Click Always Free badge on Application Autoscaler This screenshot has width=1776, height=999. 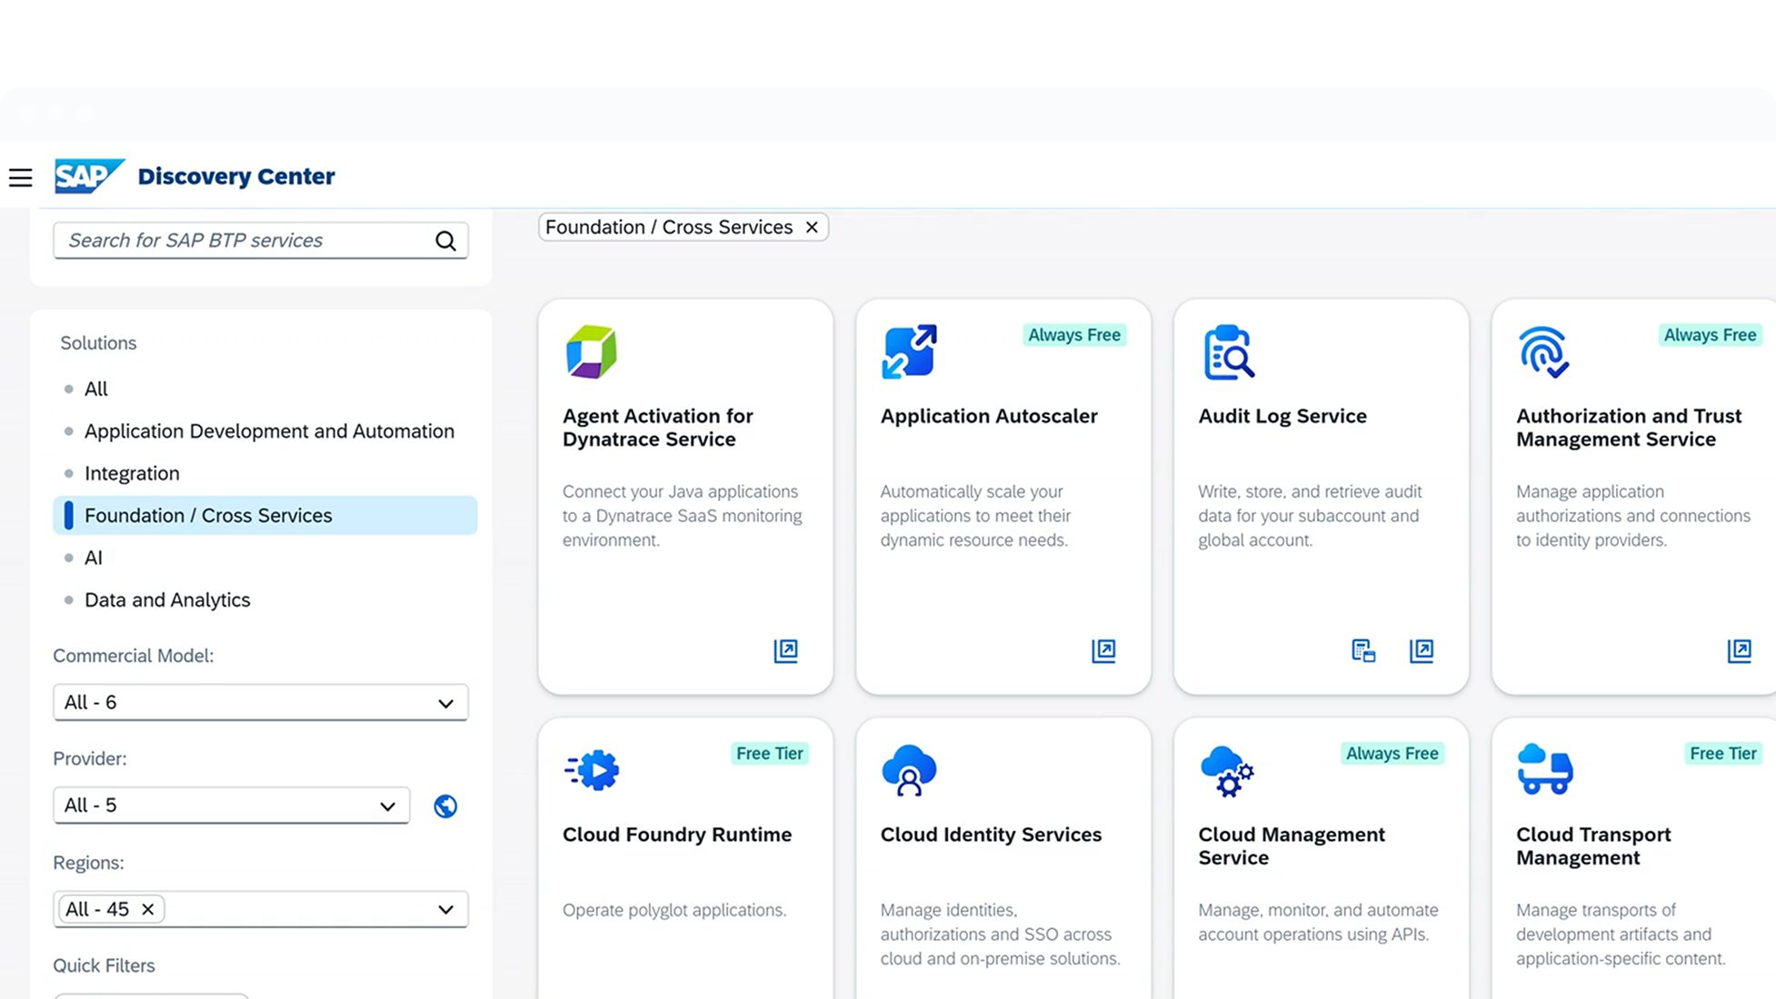pyautogui.click(x=1074, y=335)
